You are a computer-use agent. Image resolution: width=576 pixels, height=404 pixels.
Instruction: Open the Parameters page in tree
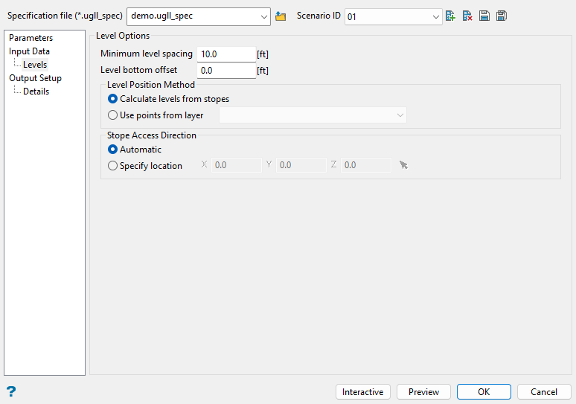pos(31,38)
